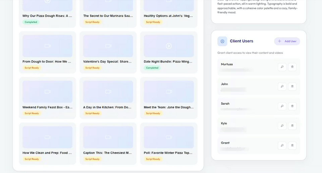Click Script Ready badge under Meet the Team
The width and height of the screenshot is (322, 173).
pyautogui.click(x=153, y=113)
